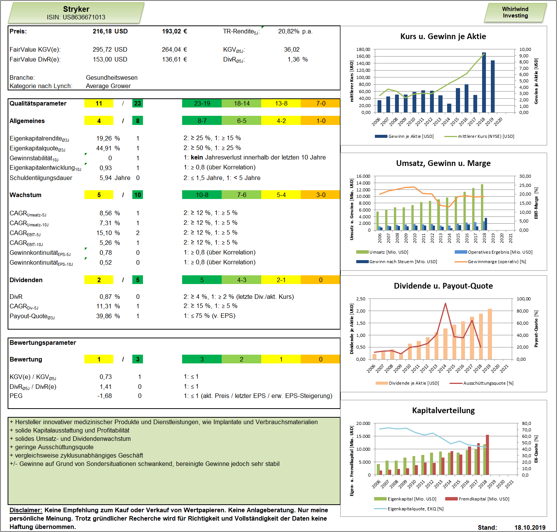Click the Gewinnstabilität row label
The height and width of the screenshot is (532, 557).
[34, 158]
